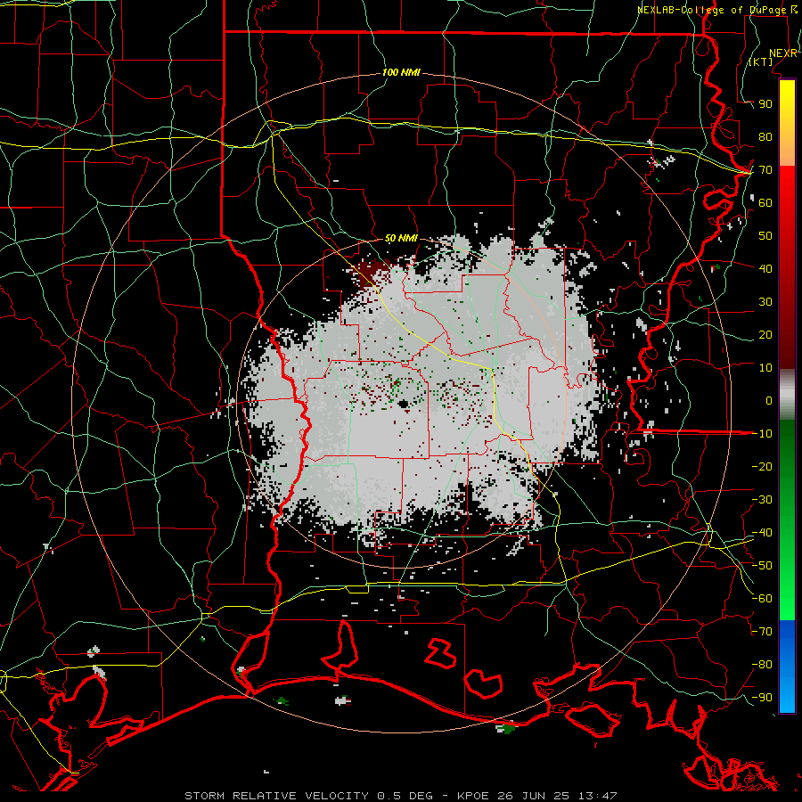Click the 100 NMI range ring label

coord(401,73)
